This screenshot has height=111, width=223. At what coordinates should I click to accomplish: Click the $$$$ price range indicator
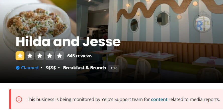(51, 68)
